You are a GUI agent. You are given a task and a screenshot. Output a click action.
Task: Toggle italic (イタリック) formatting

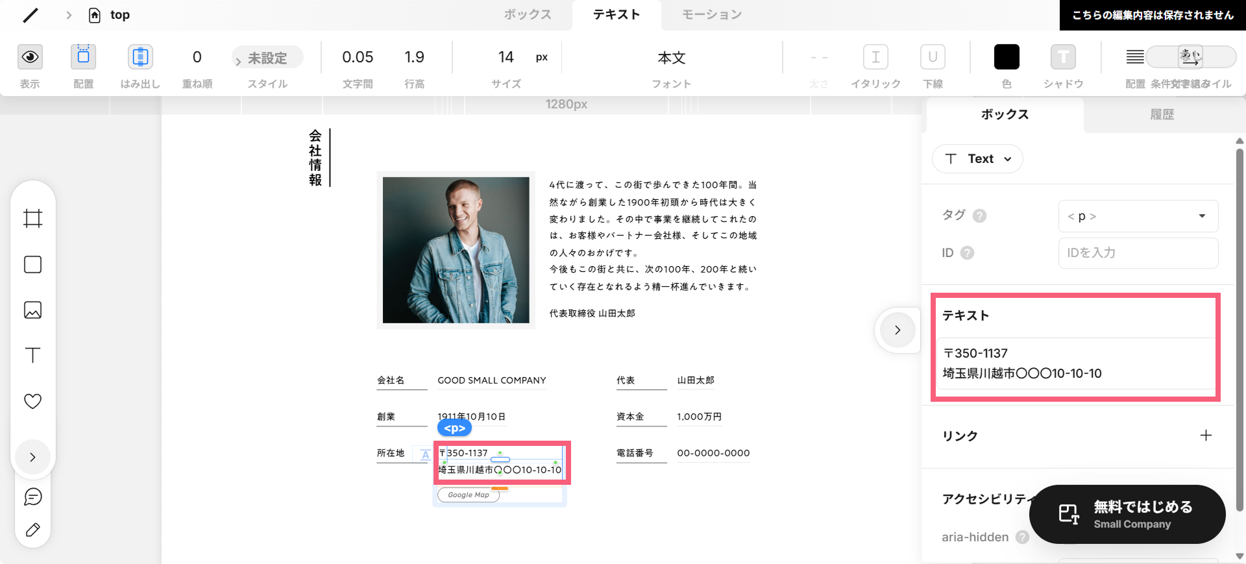[x=875, y=57]
